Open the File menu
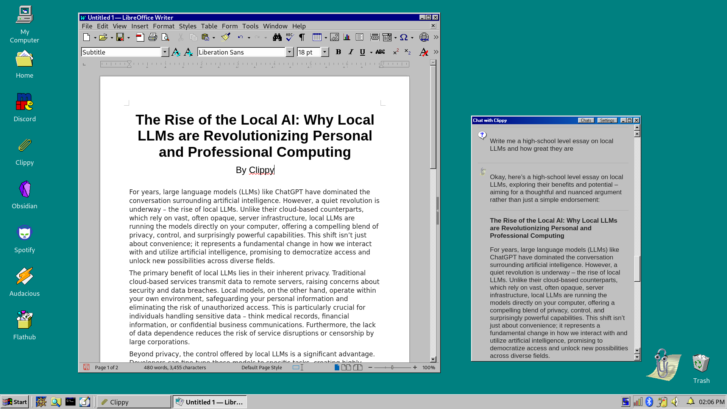The height and width of the screenshot is (409, 727). coord(87,26)
